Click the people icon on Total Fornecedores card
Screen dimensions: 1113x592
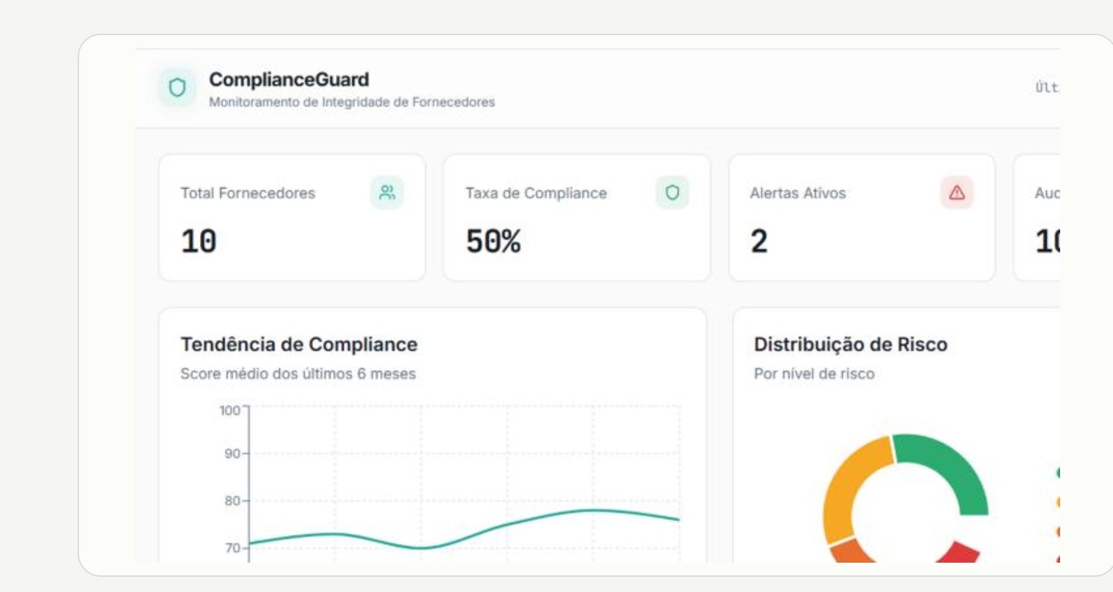[387, 192]
